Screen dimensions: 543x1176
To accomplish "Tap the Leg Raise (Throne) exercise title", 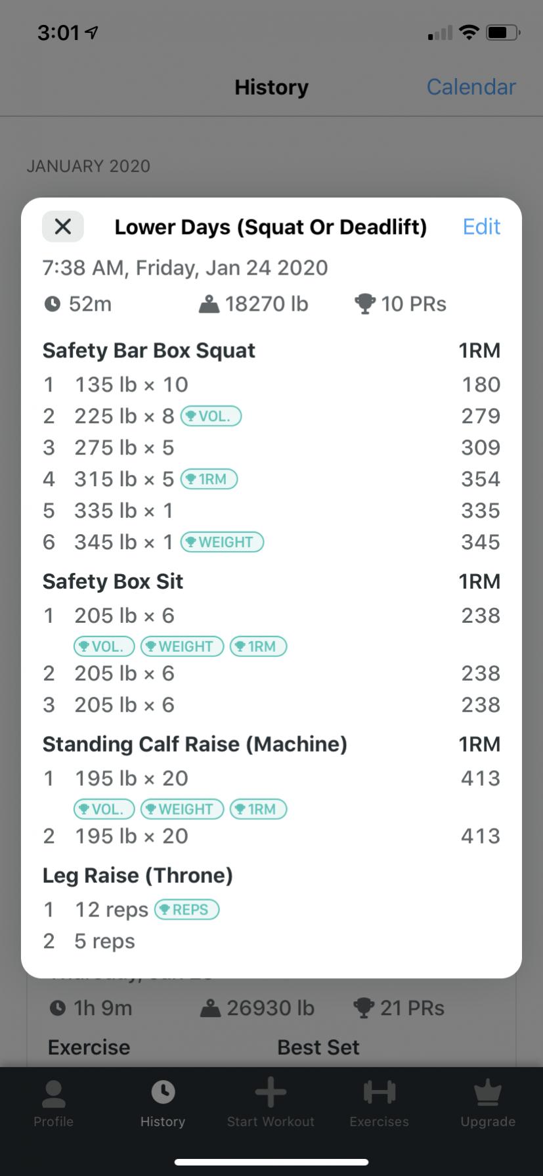I will tap(138, 876).
